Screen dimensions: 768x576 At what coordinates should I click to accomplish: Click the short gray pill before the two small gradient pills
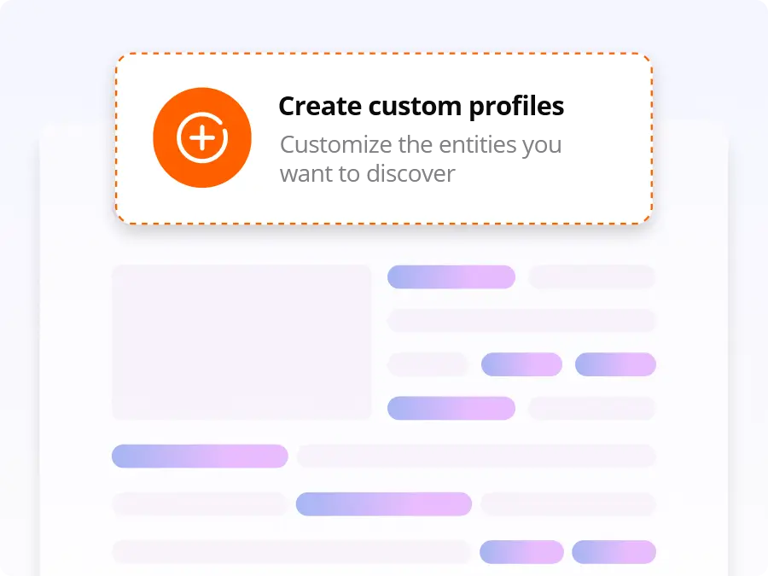428,364
